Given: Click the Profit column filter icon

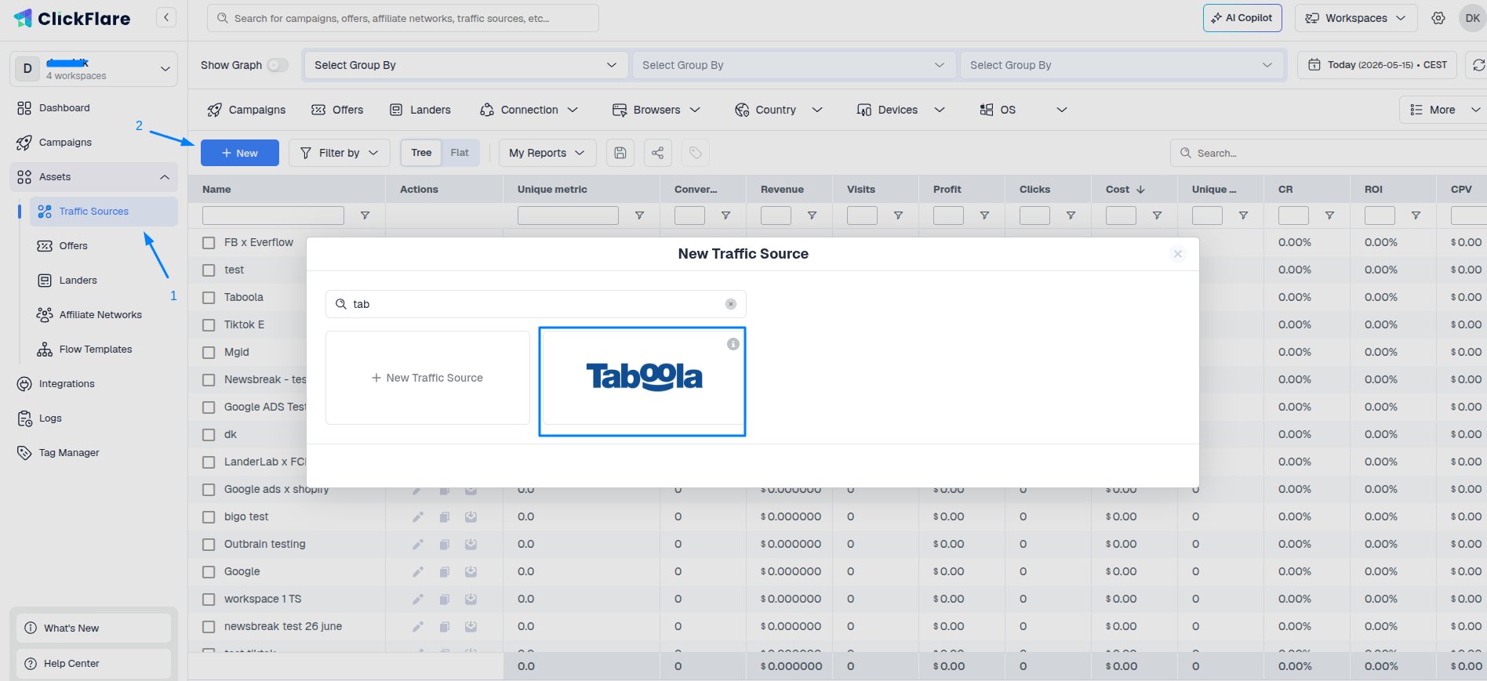Looking at the screenshot, I should [984, 216].
